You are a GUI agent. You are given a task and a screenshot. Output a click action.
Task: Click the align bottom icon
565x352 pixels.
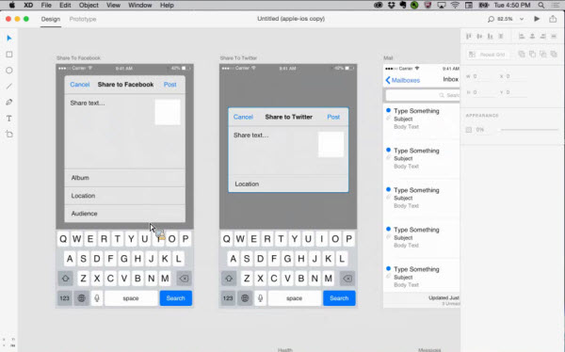coord(490,36)
